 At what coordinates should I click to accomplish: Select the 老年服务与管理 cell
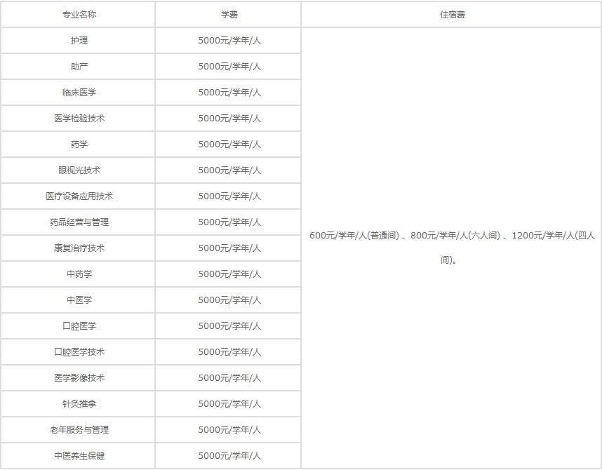(x=77, y=429)
